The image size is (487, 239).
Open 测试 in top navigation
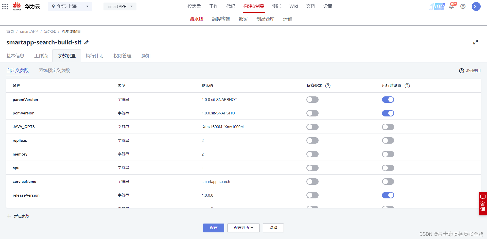(x=277, y=6)
